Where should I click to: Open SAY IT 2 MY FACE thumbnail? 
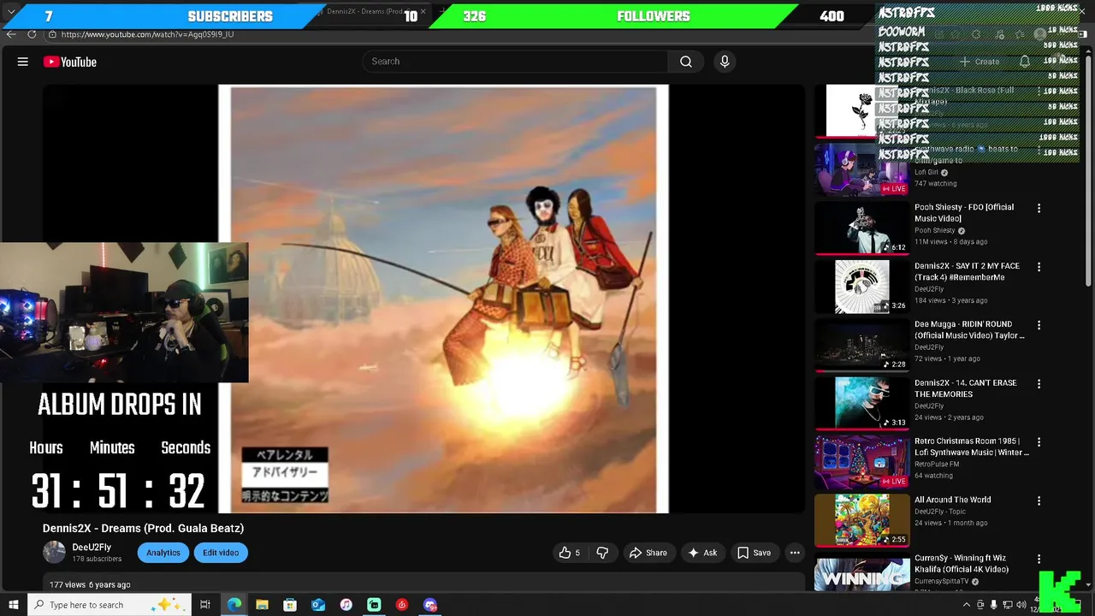[861, 286]
